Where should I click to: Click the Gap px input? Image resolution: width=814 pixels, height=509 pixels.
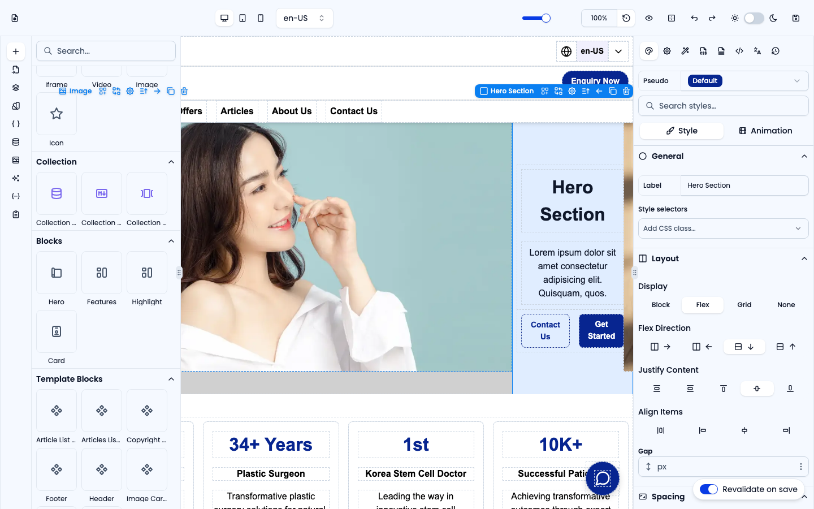(723, 467)
